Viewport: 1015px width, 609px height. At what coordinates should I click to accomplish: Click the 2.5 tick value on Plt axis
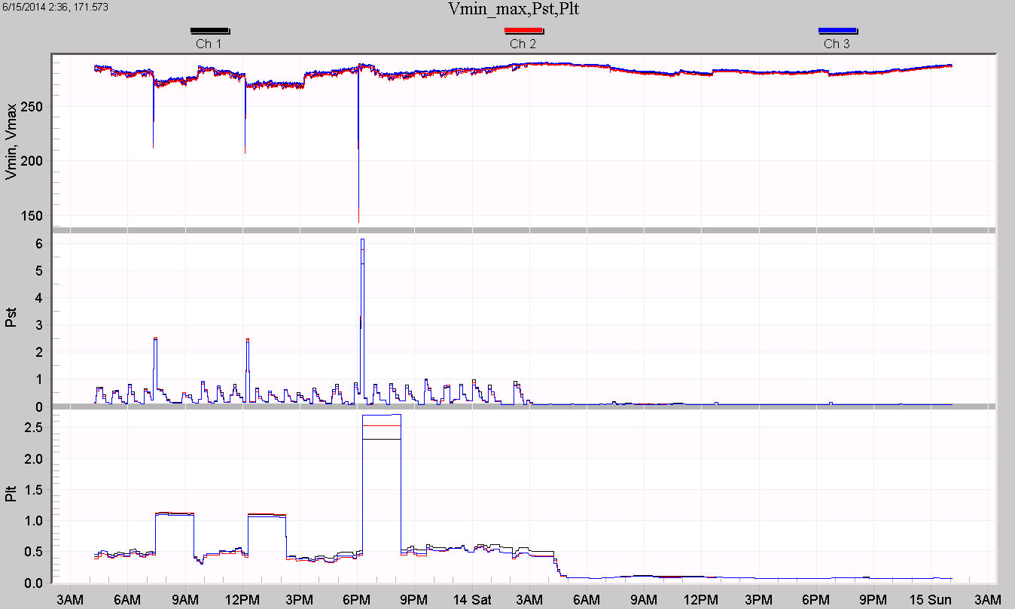32,427
